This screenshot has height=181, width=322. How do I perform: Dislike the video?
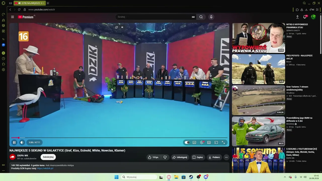pyautogui.click(x=165, y=157)
